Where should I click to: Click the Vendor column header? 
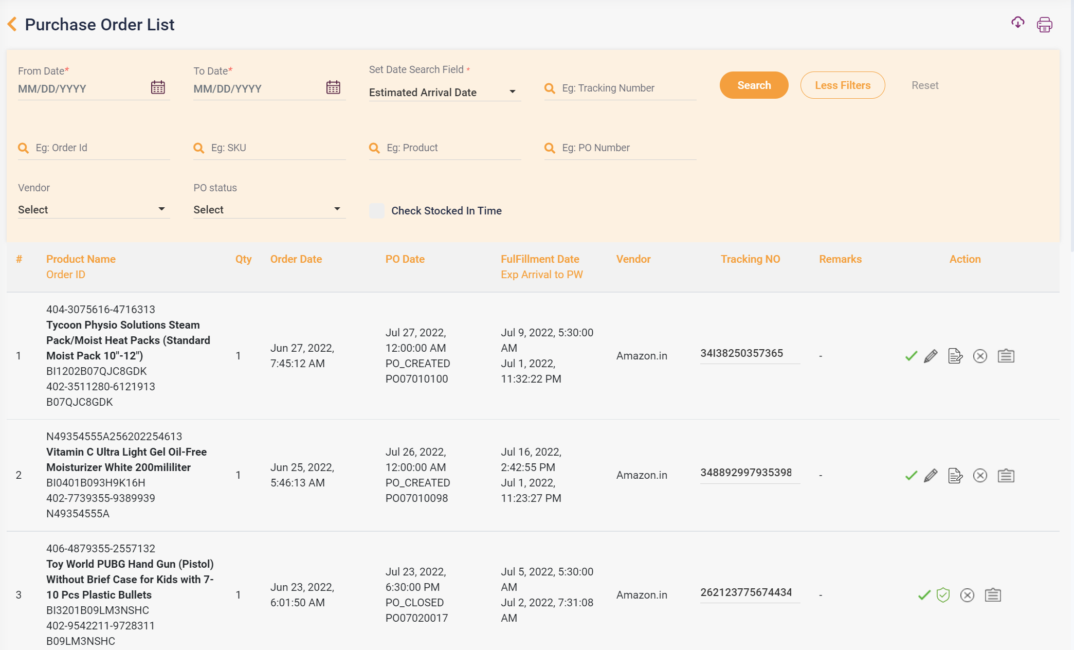(633, 259)
